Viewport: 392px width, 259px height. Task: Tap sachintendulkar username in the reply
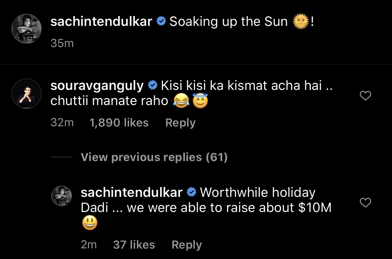(x=132, y=192)
